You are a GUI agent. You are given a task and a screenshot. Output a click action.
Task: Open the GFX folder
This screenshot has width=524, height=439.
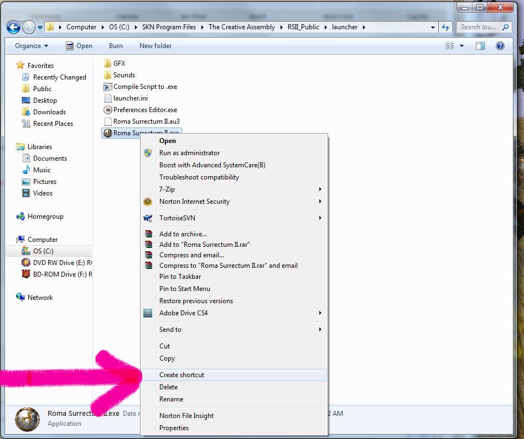tap(119, 64)
